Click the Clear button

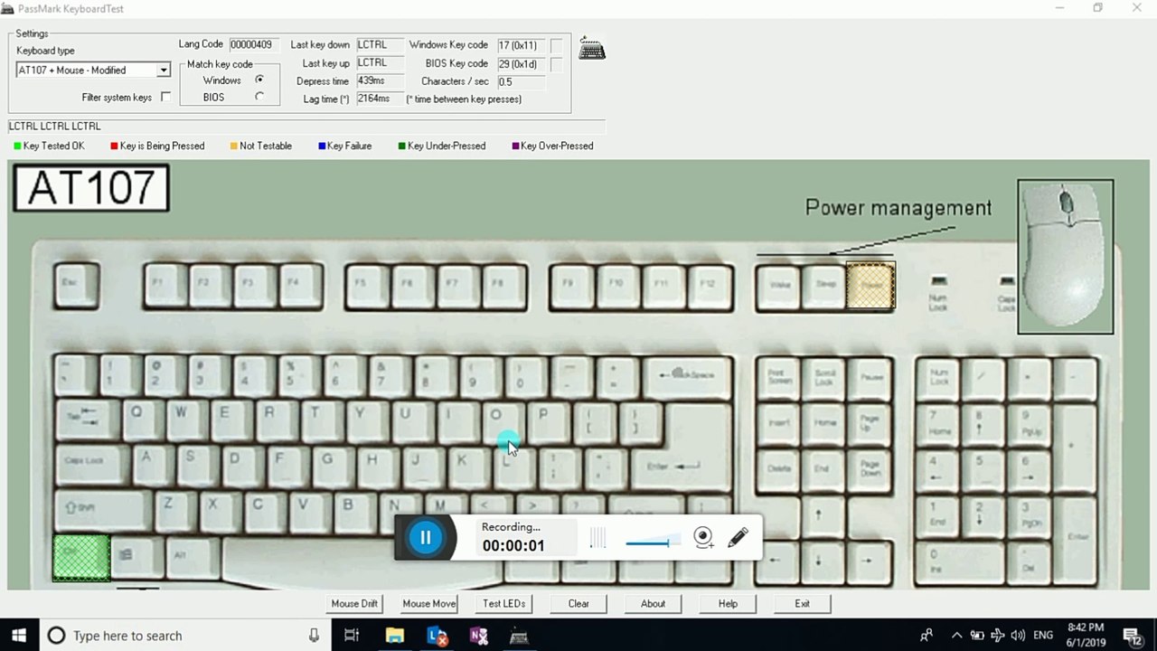click(578, 603)
